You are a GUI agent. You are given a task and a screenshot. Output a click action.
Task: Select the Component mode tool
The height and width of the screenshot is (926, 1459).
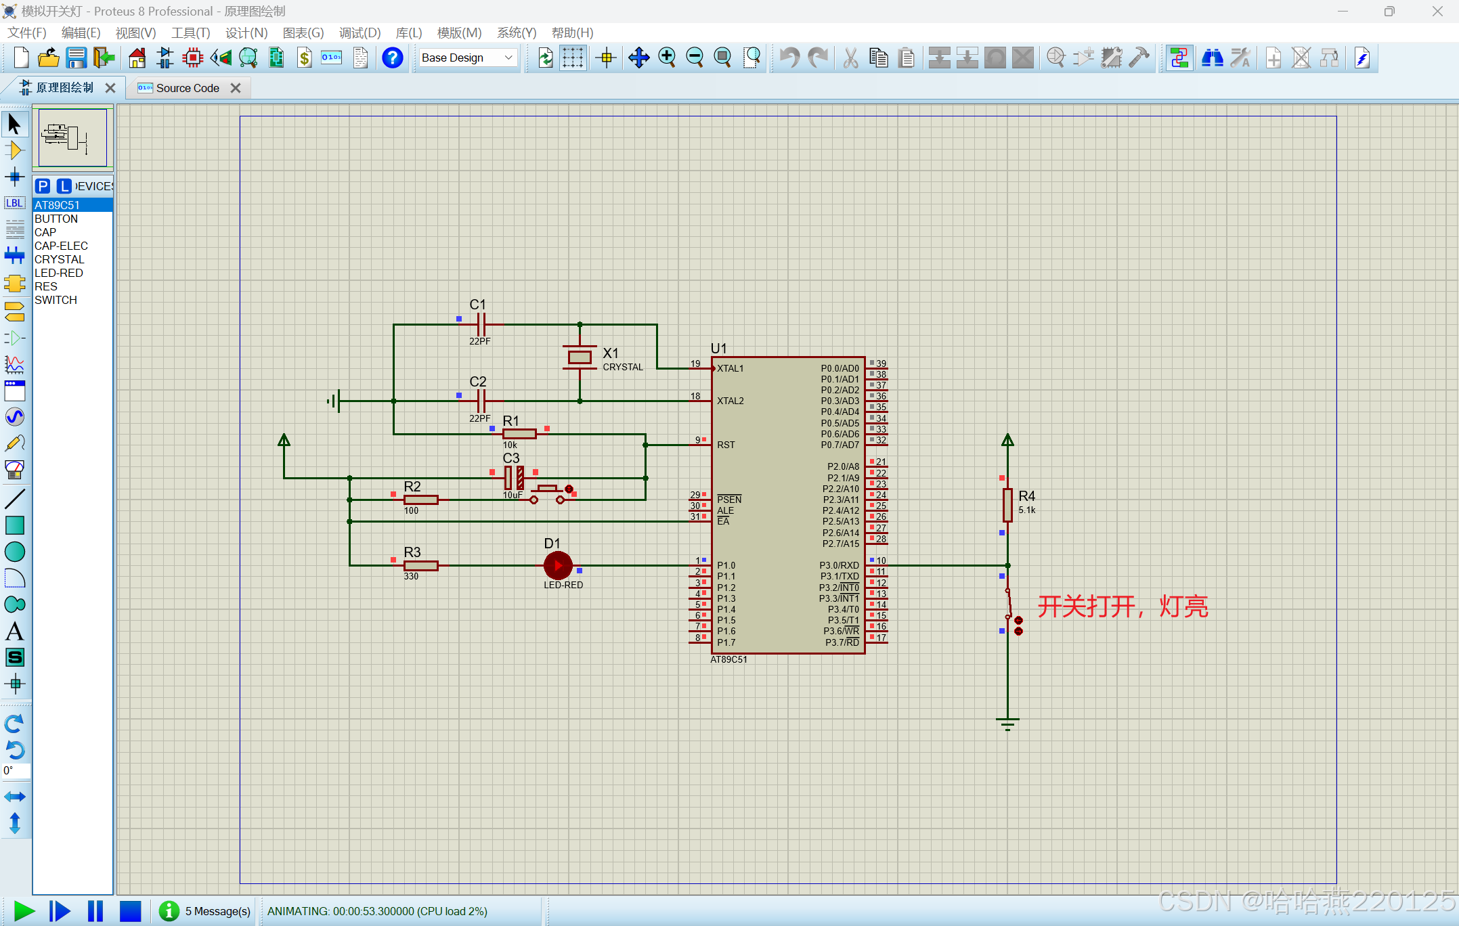(x=14, y=150)
